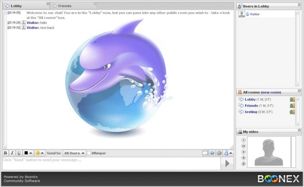Collapse the My video panel
Screen dimensions: 304x187
coord(299,130)
